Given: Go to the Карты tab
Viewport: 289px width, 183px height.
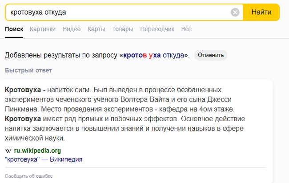Looking at the screenshot, I should 96,29.
